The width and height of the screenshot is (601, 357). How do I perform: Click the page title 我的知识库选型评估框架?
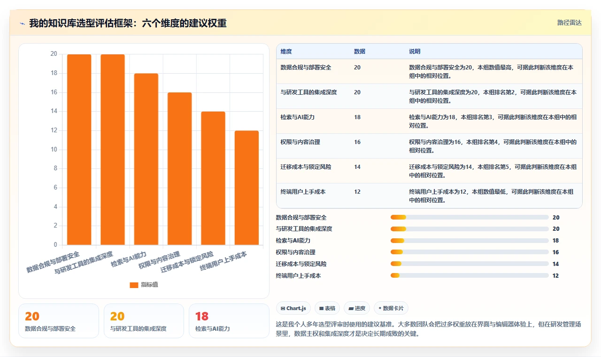[x=128, y=23]
